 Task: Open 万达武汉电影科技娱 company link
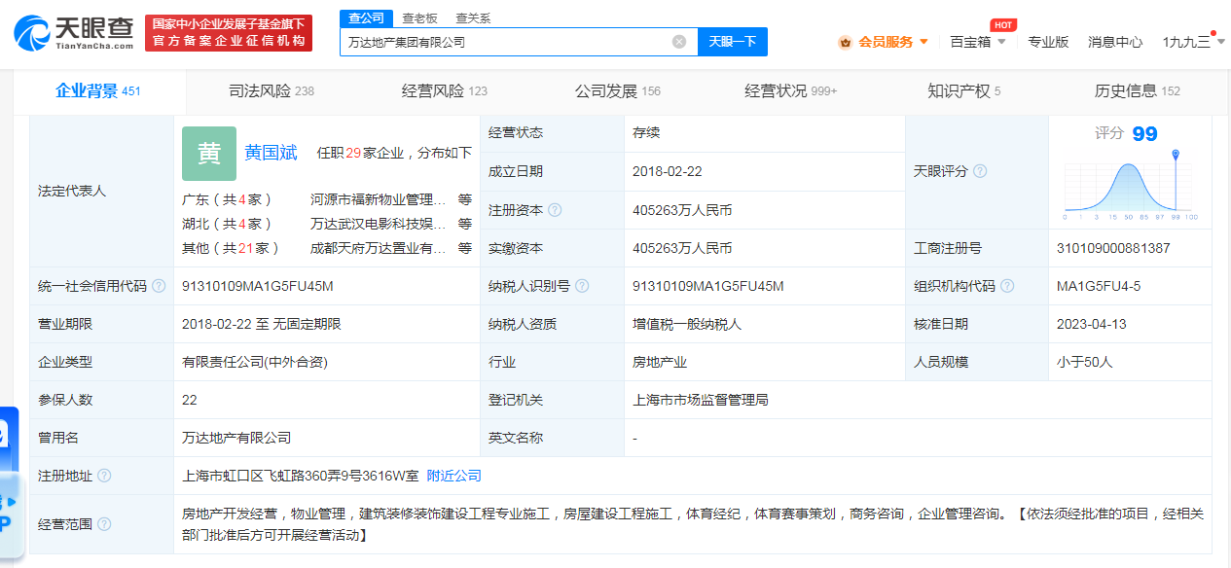pyautogui.click(x=379, y=224)
